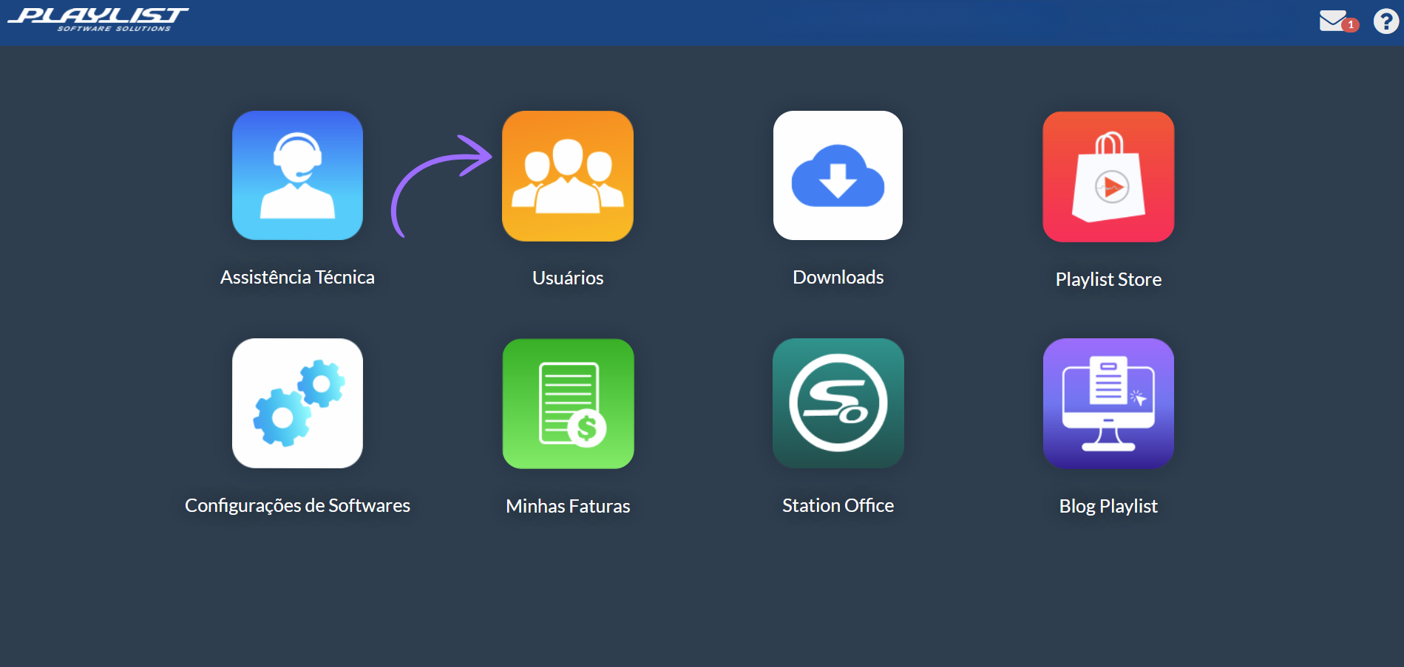Click the Configurações de Softwares label
1404x667 pixels.
point(297,505)
